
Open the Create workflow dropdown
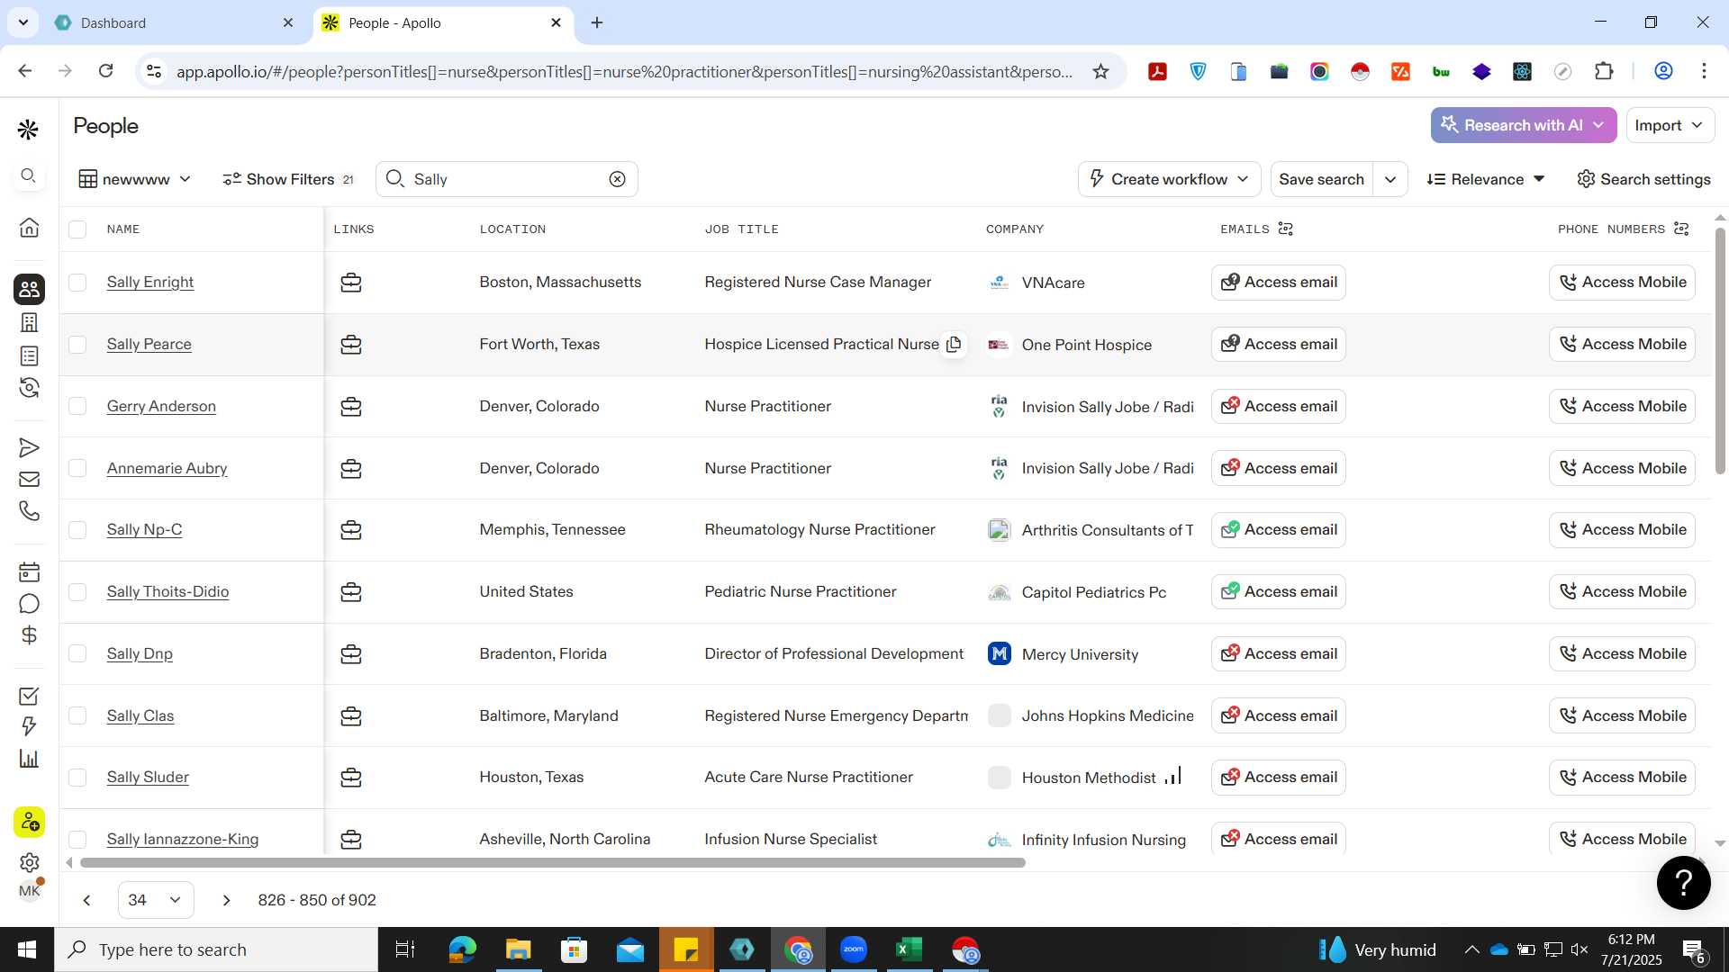(x=1168, y=179)
